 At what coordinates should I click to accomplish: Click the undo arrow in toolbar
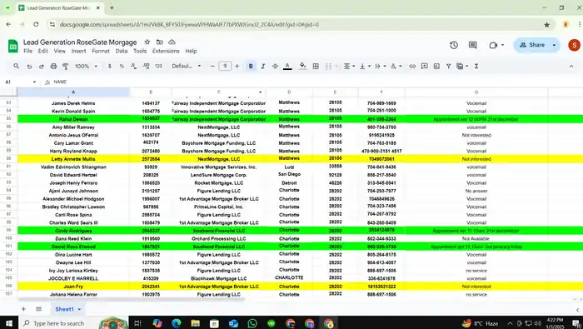click(x=29, y=66)
